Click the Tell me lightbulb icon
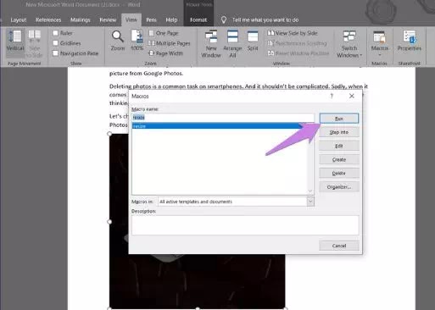 pyautogui.click(x=224, y=19)
